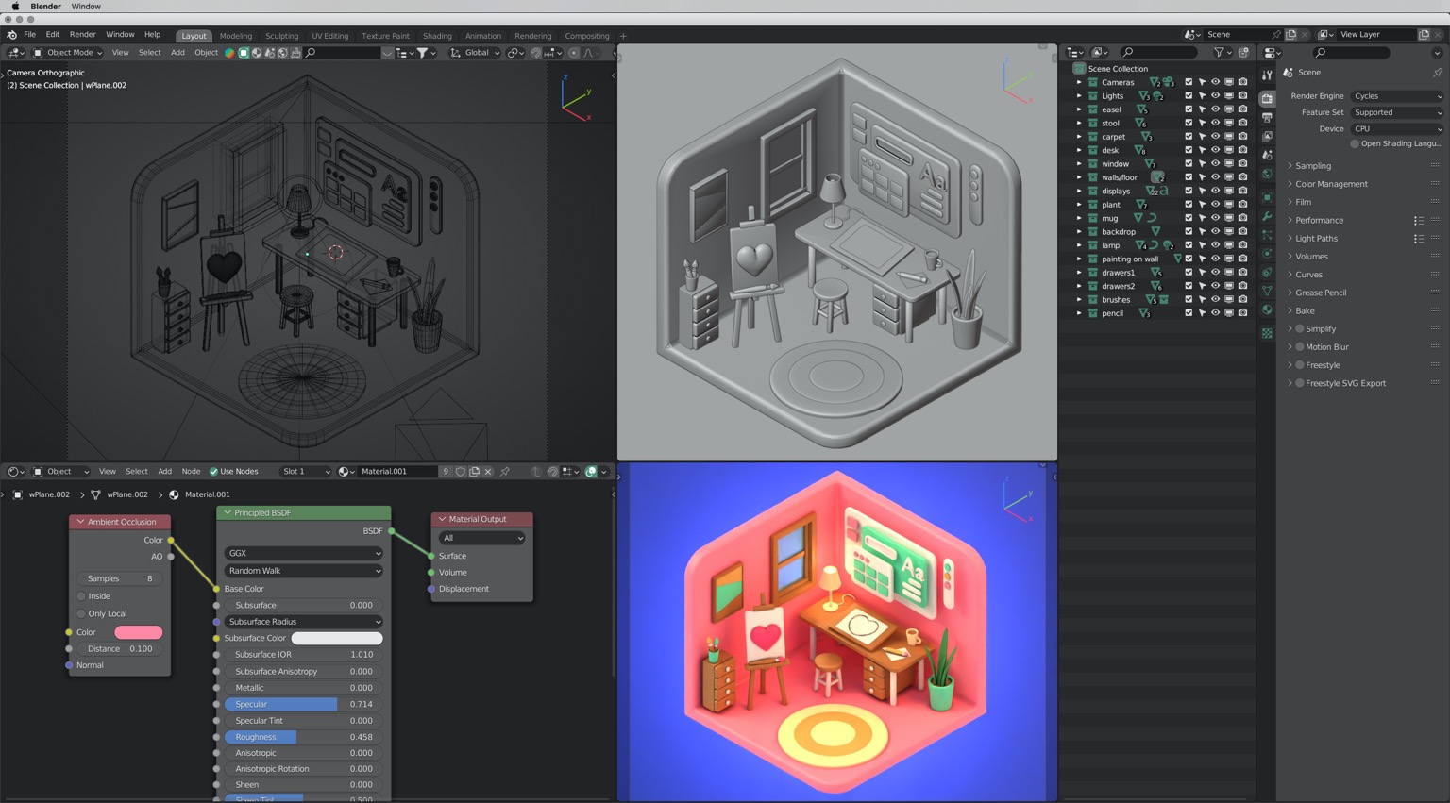Click the Samples field in Ambient Occlusion

119,578
